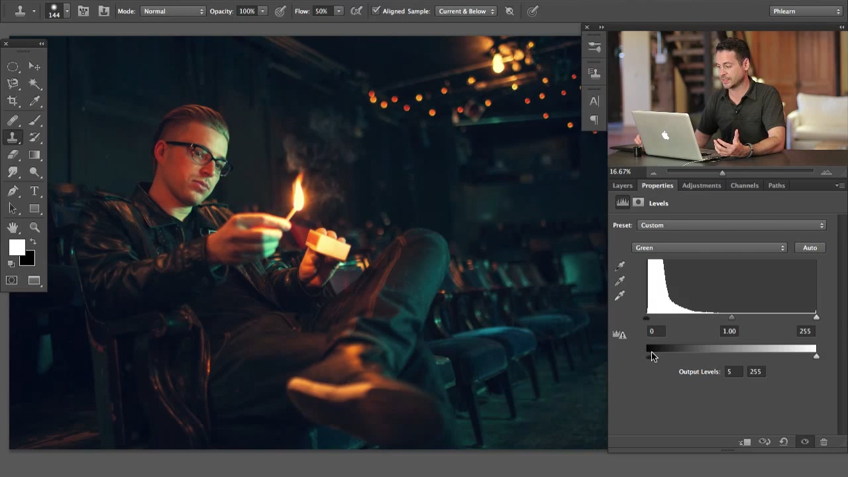Toggle ignore adjustment layers when cloning
The height and width of the screenshot is (477, 848).
click(x=509, y=11)
